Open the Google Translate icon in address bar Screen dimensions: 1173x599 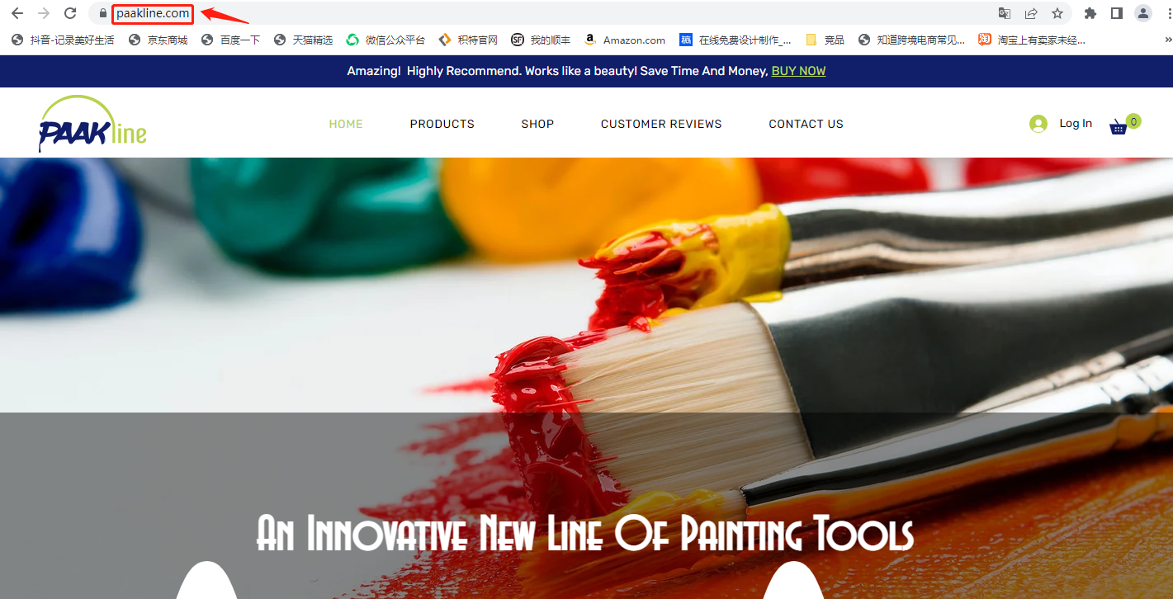tap(1005, 13)
